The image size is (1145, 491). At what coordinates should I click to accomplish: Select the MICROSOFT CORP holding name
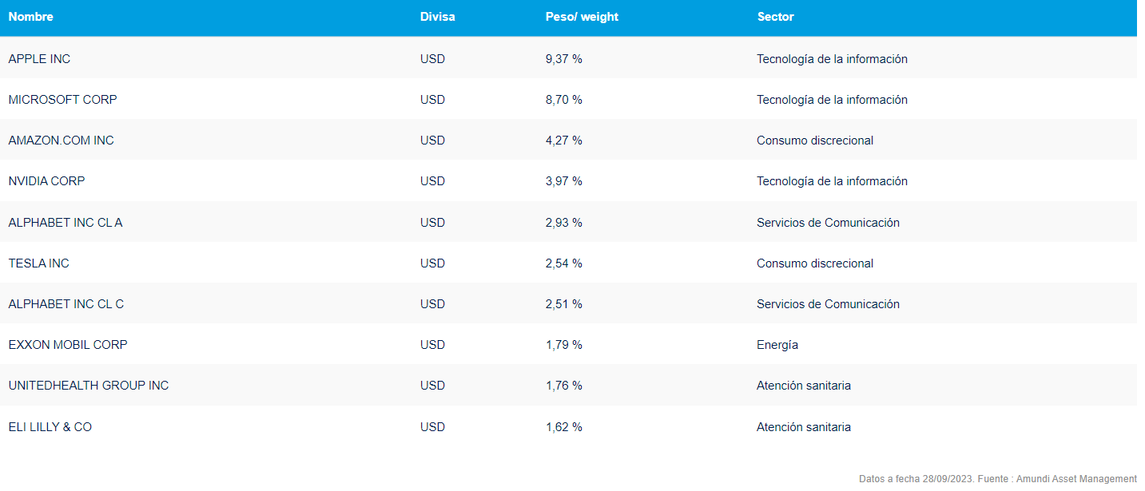click(62, 100)
